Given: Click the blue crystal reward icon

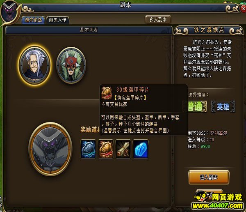Looking at the screenshot, I should (x=141, y=149).
